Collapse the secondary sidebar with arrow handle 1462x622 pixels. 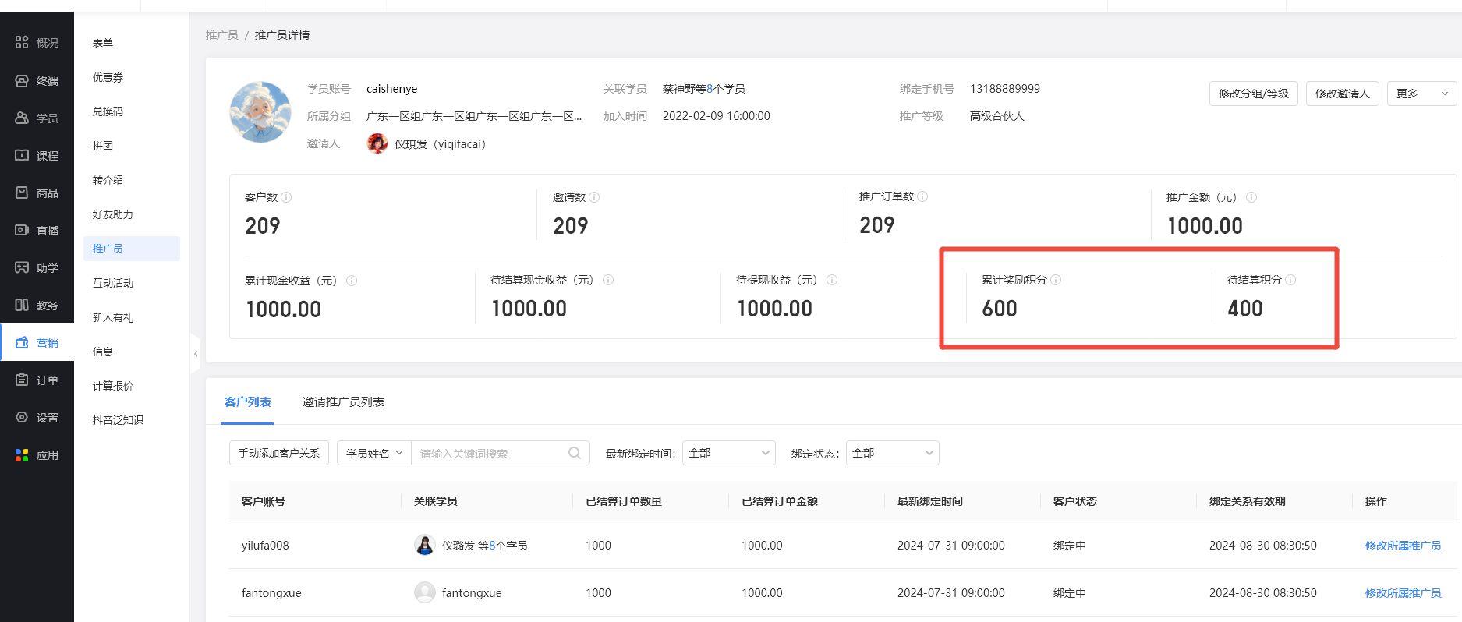click(195, 354)
